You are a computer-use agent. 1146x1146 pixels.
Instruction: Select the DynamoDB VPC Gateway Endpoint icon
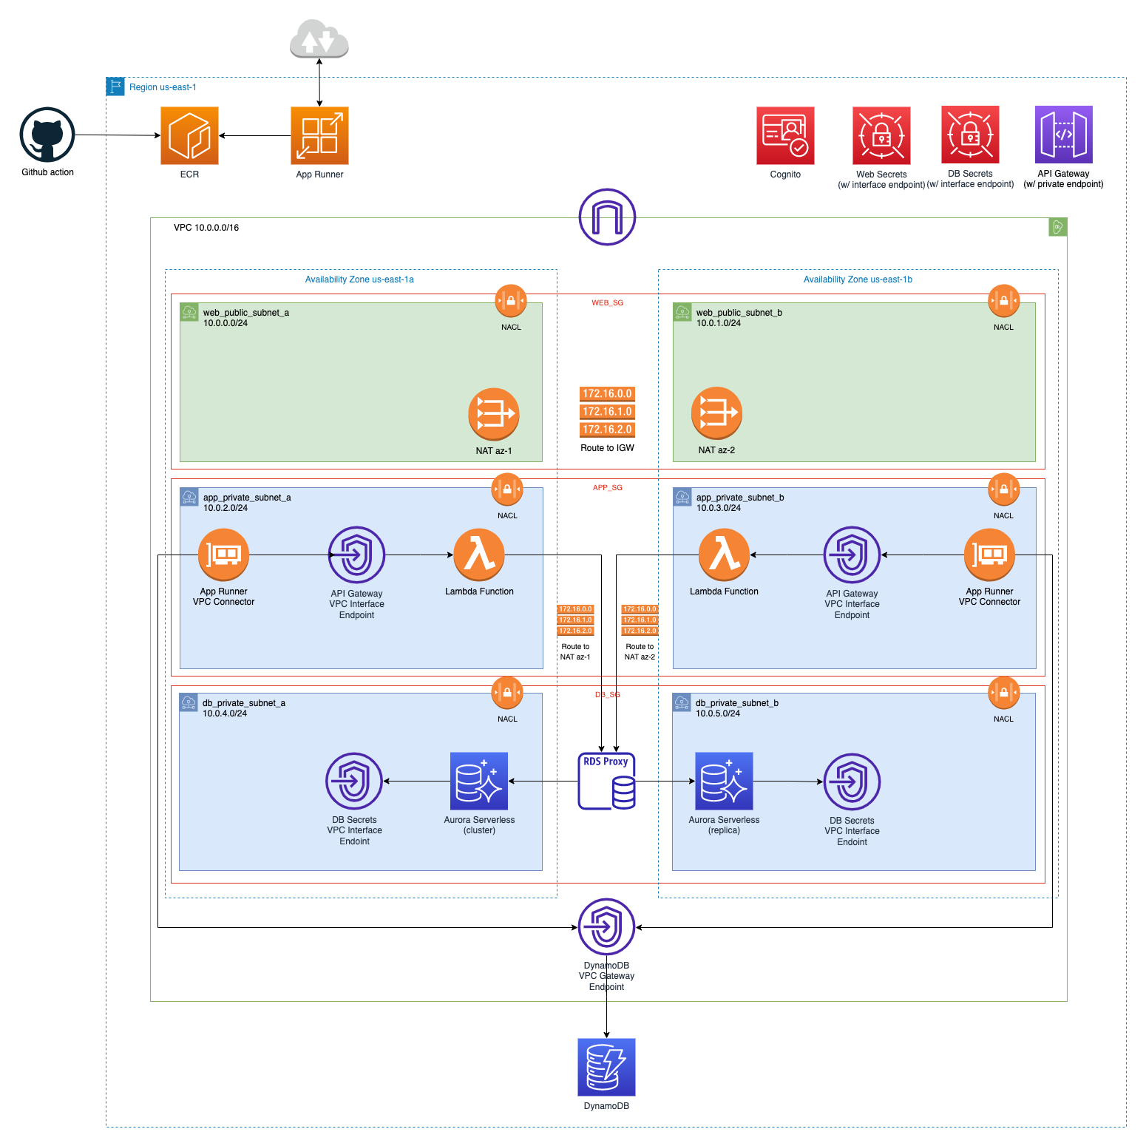606,927
